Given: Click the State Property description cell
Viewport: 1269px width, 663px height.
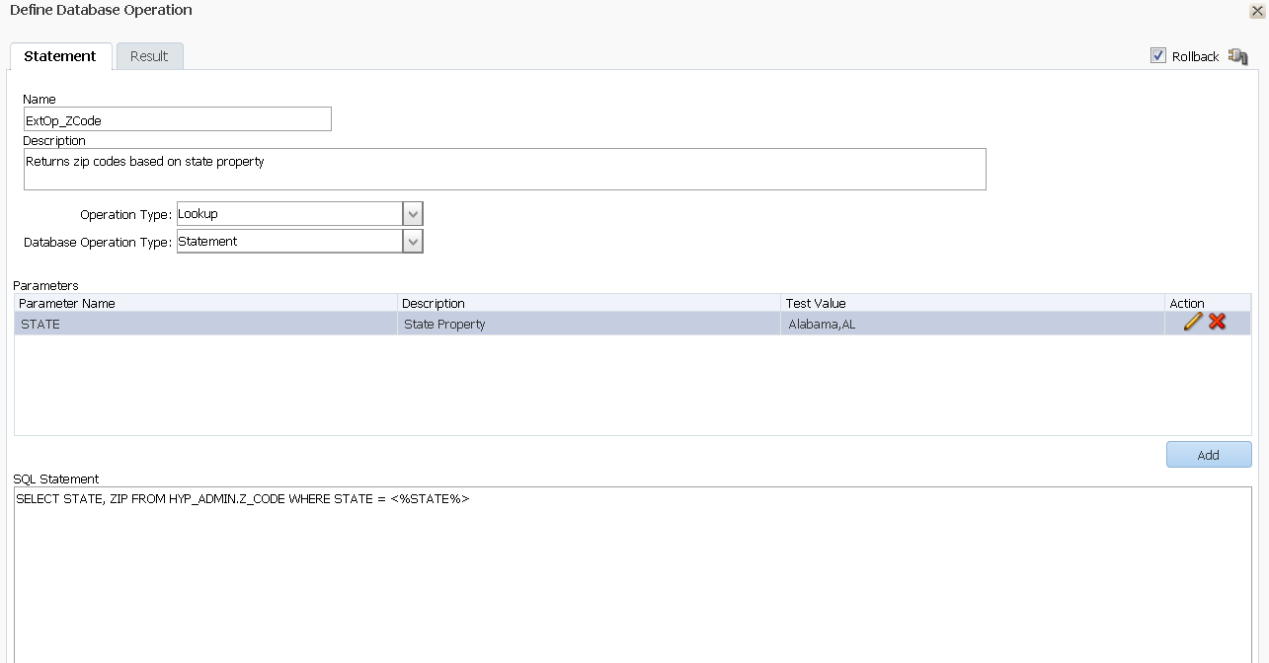Looking at the screenshot, I should (x=589, y=324).
